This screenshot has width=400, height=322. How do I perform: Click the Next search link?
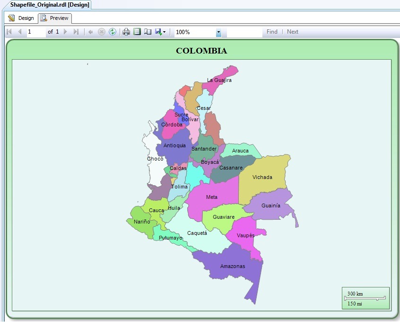point(293,32)
